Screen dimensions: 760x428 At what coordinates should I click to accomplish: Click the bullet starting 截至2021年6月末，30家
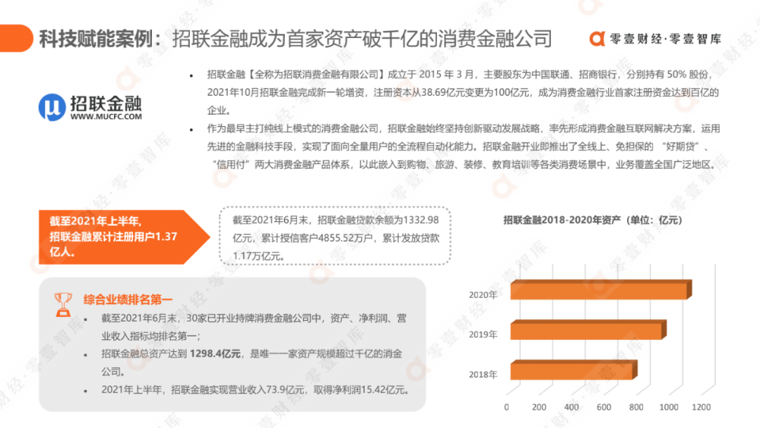(x=253, y=327)
